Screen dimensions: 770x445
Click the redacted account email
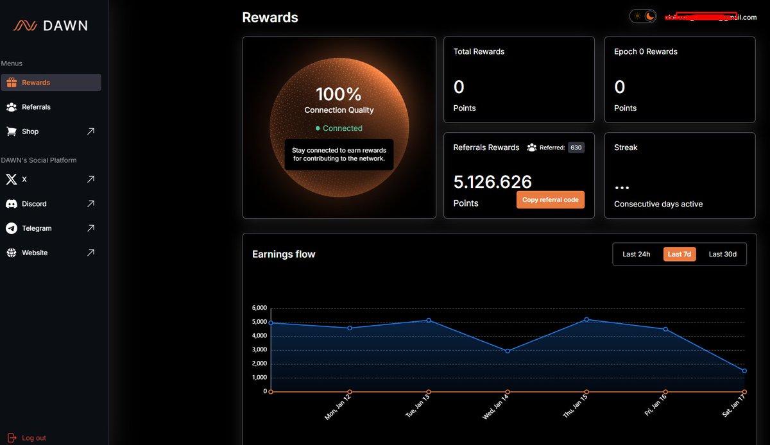tap(710, 17)
